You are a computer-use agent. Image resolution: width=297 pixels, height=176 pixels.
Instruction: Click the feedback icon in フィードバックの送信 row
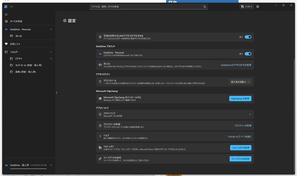[100, 159]
